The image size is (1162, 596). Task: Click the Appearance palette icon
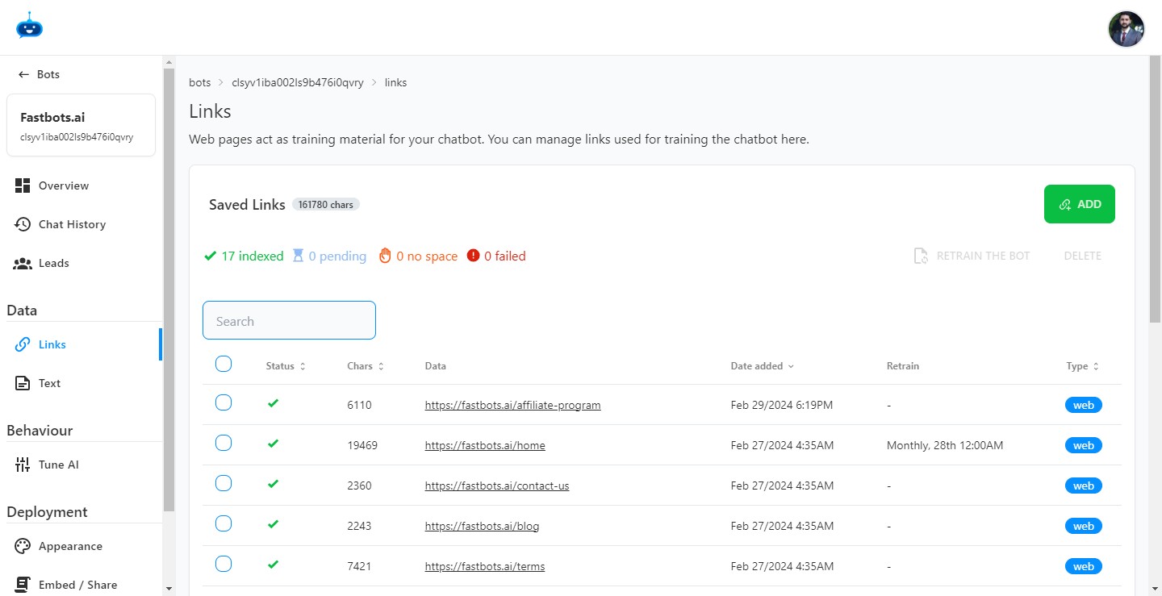pos(23,546)
